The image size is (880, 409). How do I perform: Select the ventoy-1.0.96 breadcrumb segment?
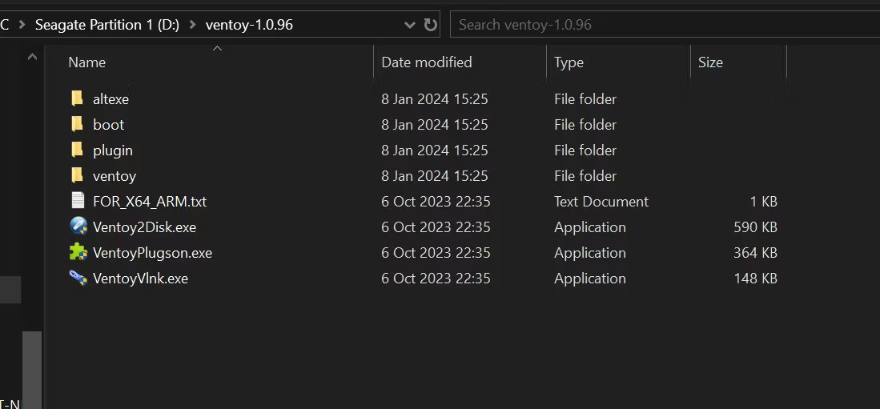(249, 25)
